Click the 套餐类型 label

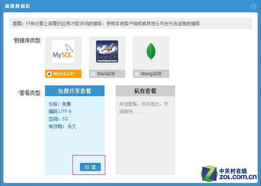pyautogui.click(x=30, y=93)
